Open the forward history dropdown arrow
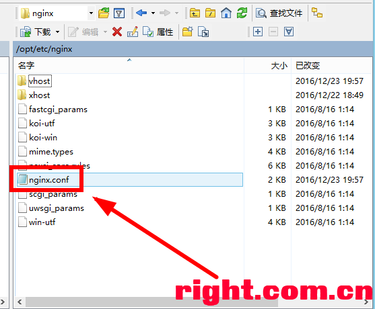 (x=176, y=13)
